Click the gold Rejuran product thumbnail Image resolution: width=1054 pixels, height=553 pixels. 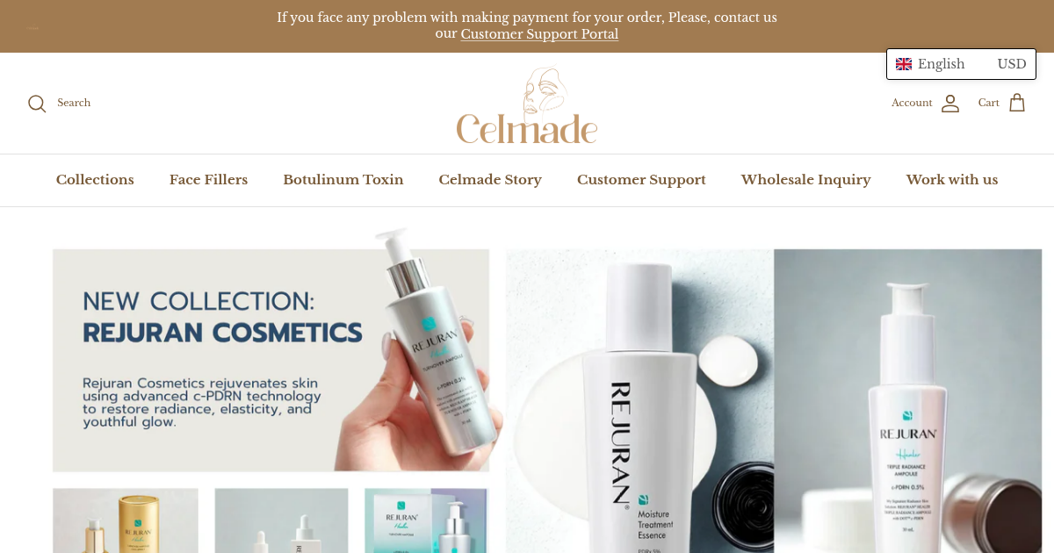(x=126, y=521)
